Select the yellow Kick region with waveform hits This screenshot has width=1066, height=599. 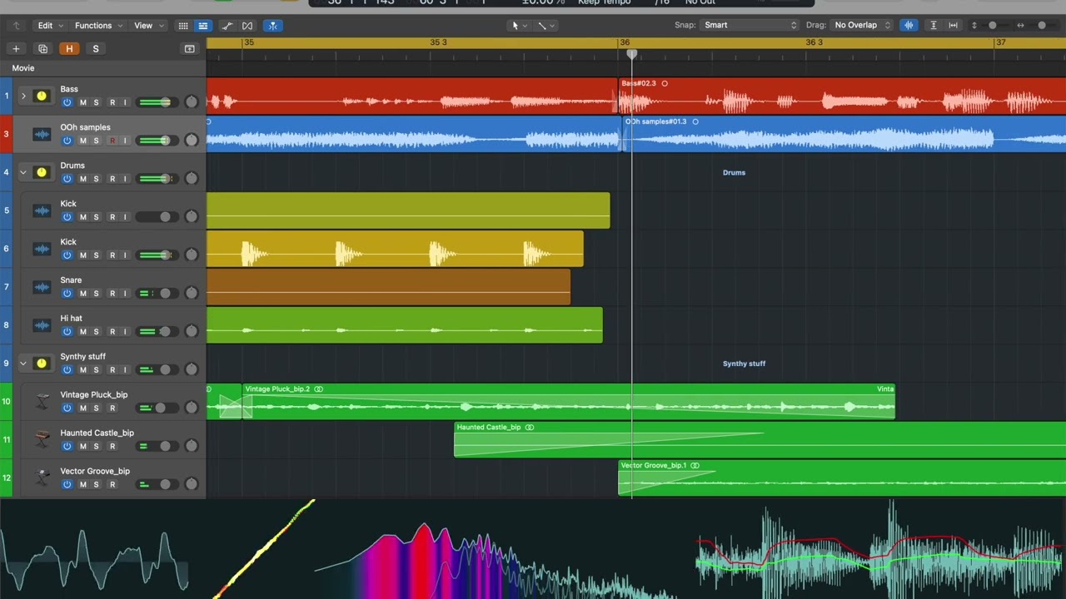(x=395, y=249)
